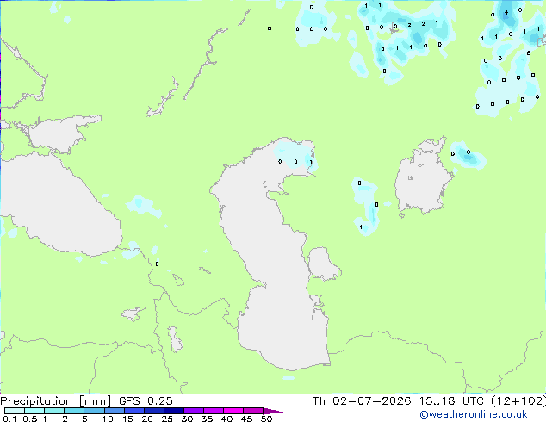Screen dimensions: 546x422
Task: Click the '(12+102)' forecast offset text
Action: [518, 401]
